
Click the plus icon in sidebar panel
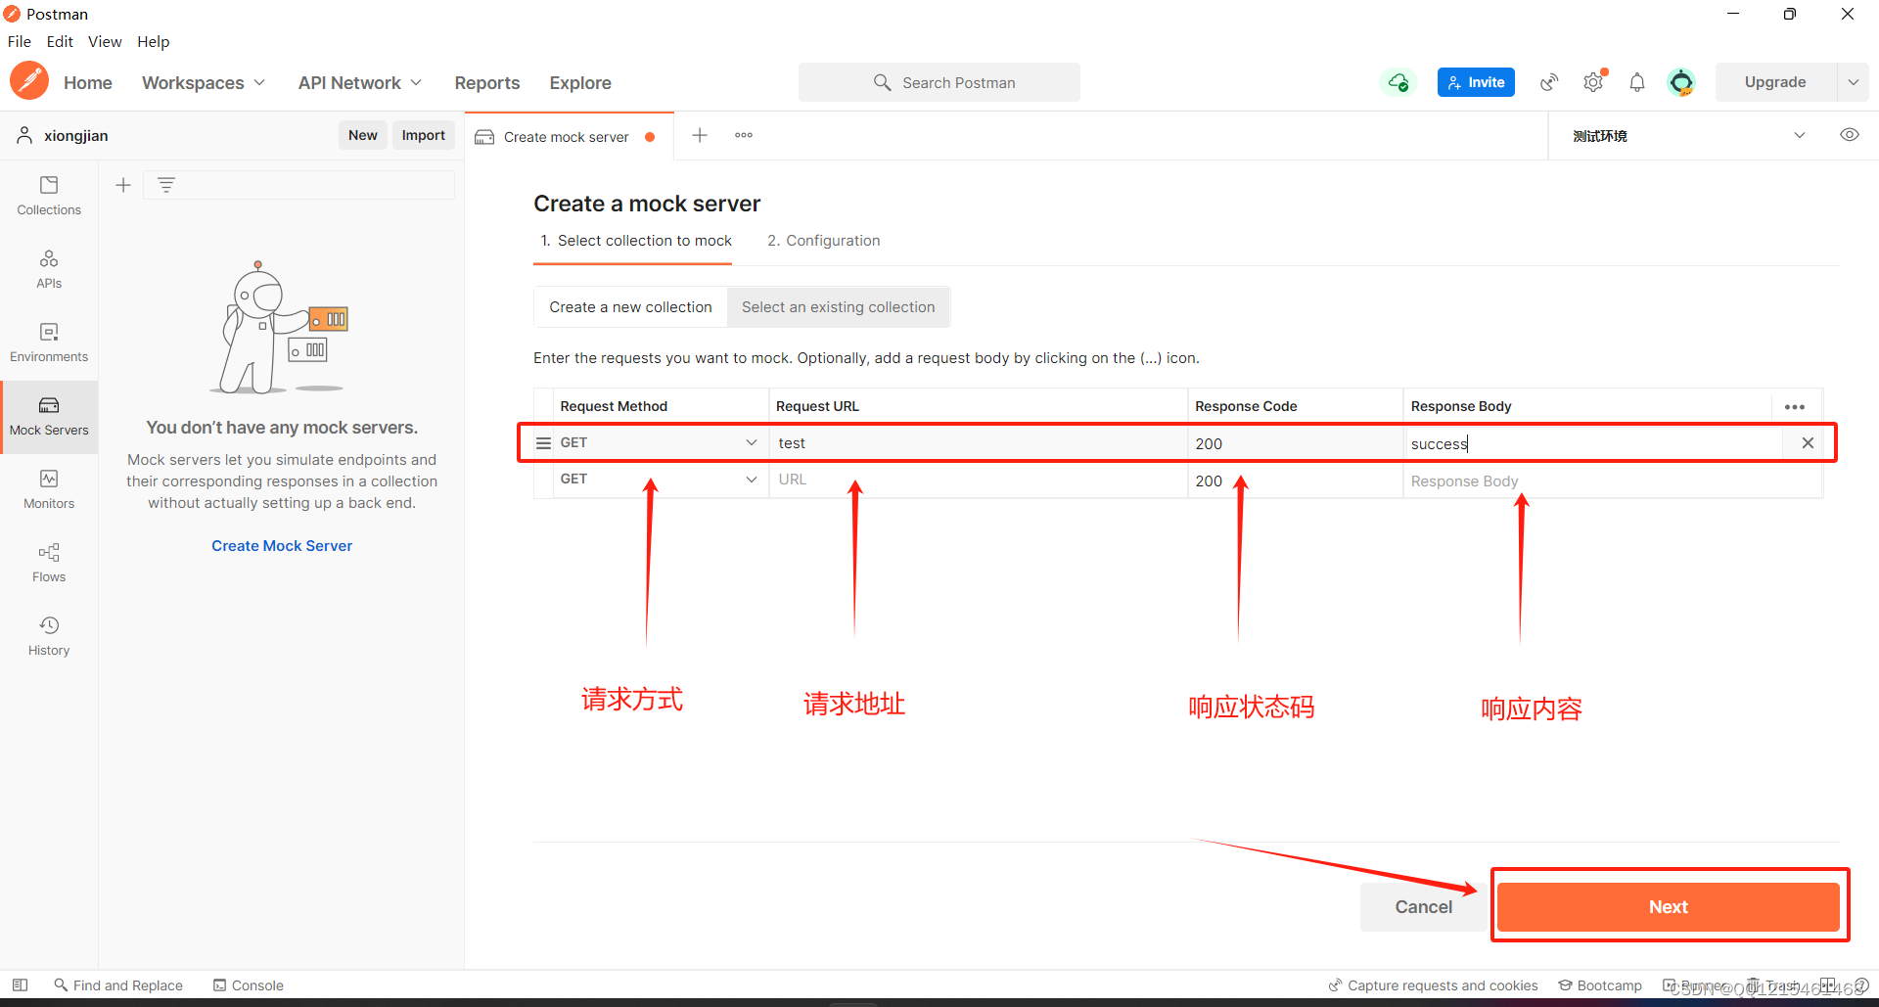click(x=123, y=185)
